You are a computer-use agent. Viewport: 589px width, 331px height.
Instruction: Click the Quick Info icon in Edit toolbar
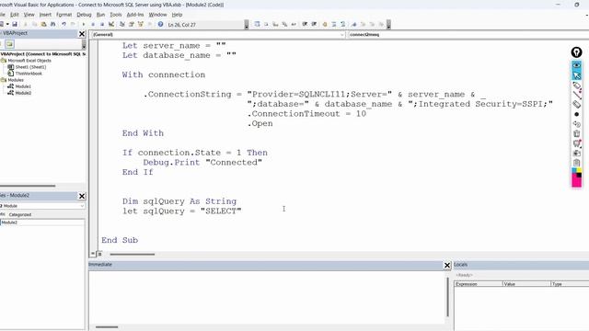(x=275, y=24)
